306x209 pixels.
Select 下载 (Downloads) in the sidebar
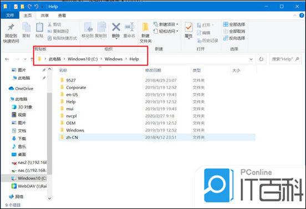tap(19, 139)
